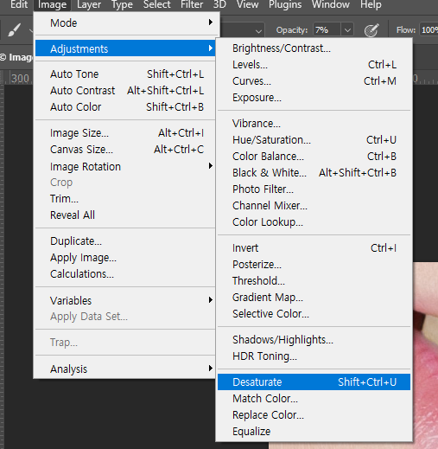Viewport: 438px width, 449px height.
Task: Expand the Adjustments submenu
Action: click(x=125, y=48)
